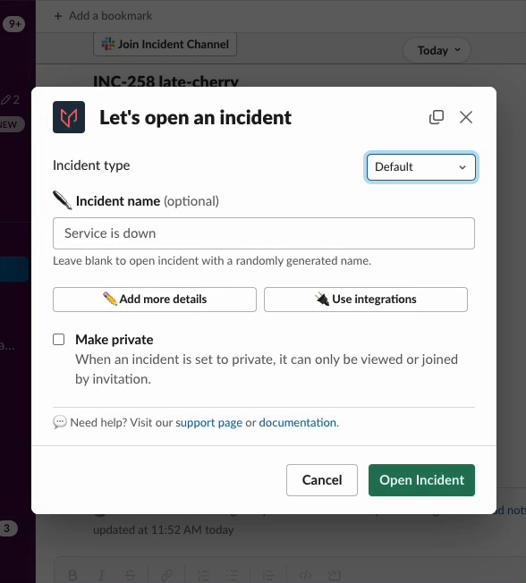Image resolution: width=526 pixels, height=583 pixels.
Task: Click the Strikethrough formatting icon
Action: pos(130,575)
